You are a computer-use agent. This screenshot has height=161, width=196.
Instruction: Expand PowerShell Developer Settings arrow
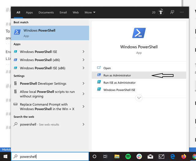84,83
